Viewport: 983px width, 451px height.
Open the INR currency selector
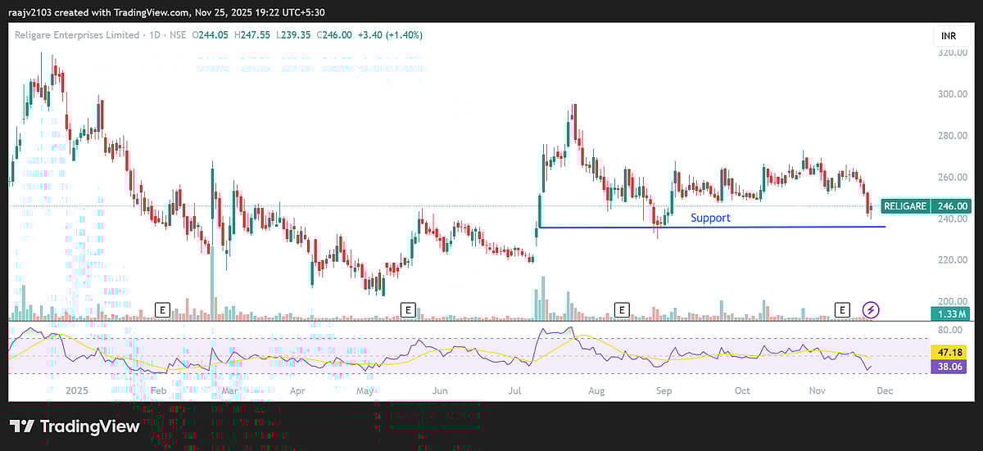tap(946, 36)
